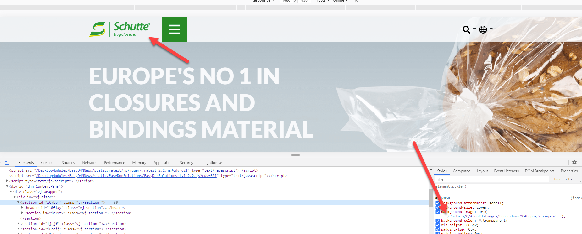
Task: Open the DOM Breakpoints tab
Action: (x=540, y=171)
